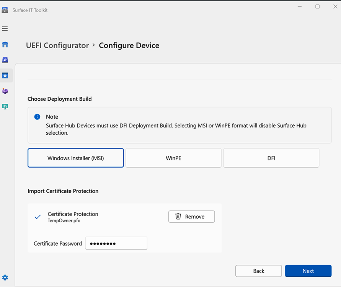Select the DFI deployment build
The width and height of the screenshot is (341, 287).
pyautogui.click(x=271, y=158)
